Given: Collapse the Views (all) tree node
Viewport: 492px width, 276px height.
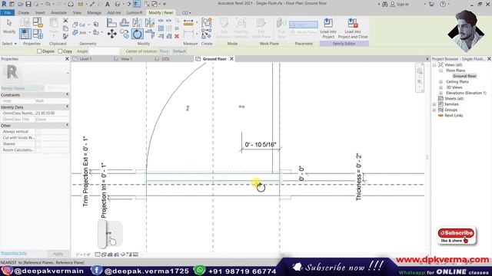Looking at the screenshot, I should (434, 64).
